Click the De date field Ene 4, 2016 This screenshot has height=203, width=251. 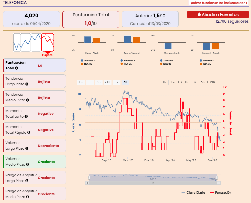pos(180,82)
